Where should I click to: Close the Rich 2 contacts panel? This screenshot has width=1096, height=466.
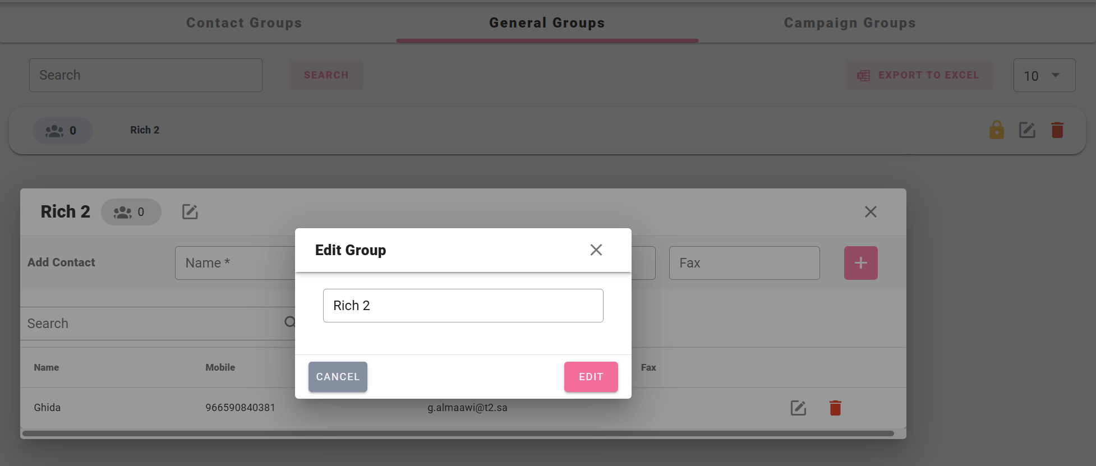(871, 211)
